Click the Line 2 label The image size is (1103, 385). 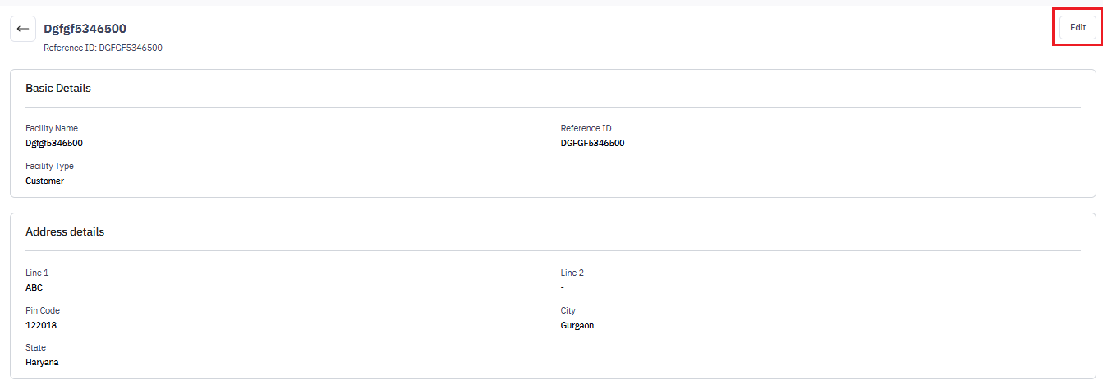point(572,273)
